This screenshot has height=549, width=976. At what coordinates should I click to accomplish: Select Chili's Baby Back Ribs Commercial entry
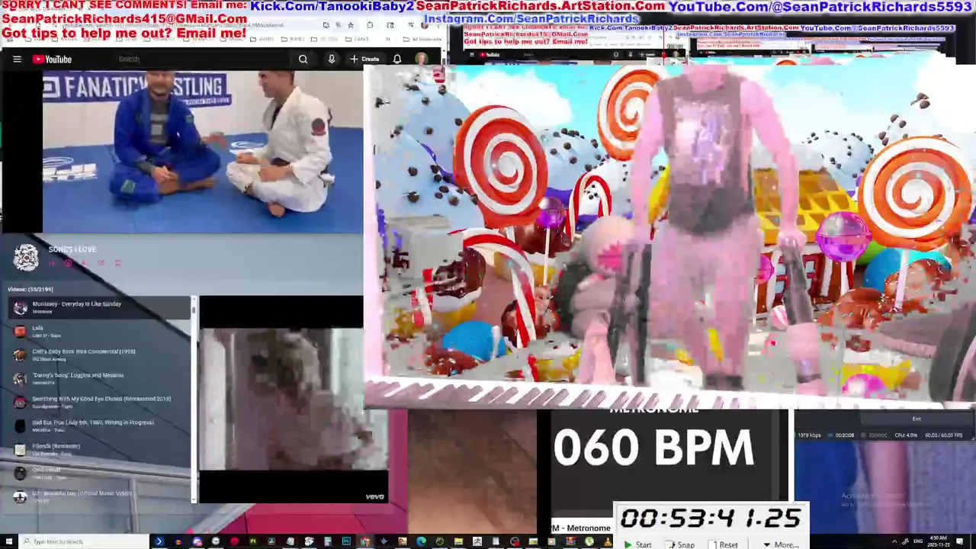[x=99, y=355]
